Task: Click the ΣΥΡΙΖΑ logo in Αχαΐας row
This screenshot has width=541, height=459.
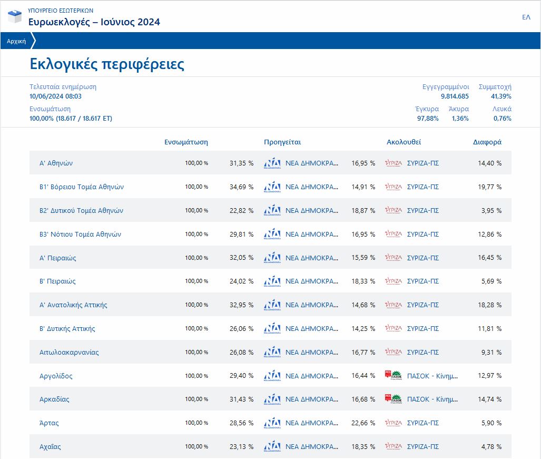Action: [x=394, y=447]
